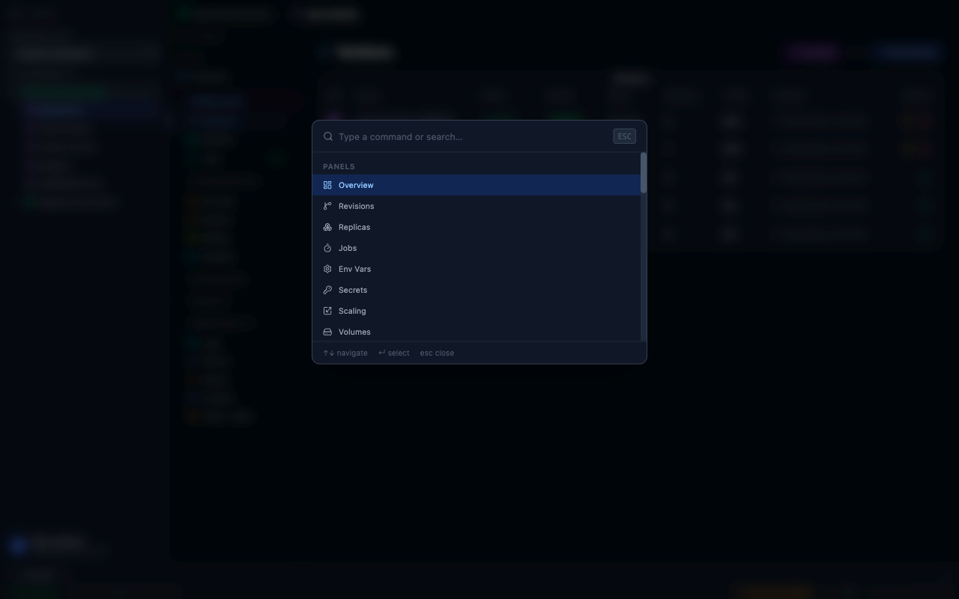Open the Scaling panel

click(352, 310)
